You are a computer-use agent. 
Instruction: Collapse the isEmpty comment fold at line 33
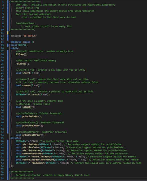9,101
